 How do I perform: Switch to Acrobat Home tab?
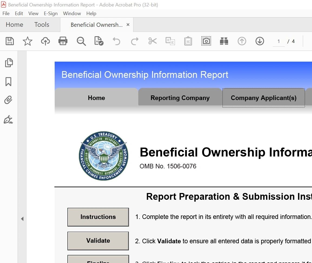point(15,25)
